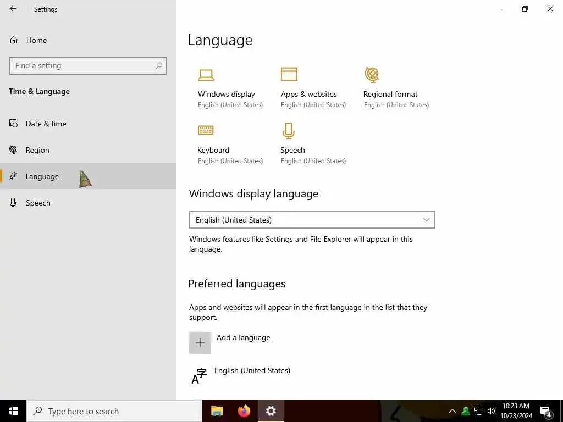The width and height of the screenshot is (563, 422).
Task: Click the taskbar Type here to search box
Action: (x=114, y=411)
